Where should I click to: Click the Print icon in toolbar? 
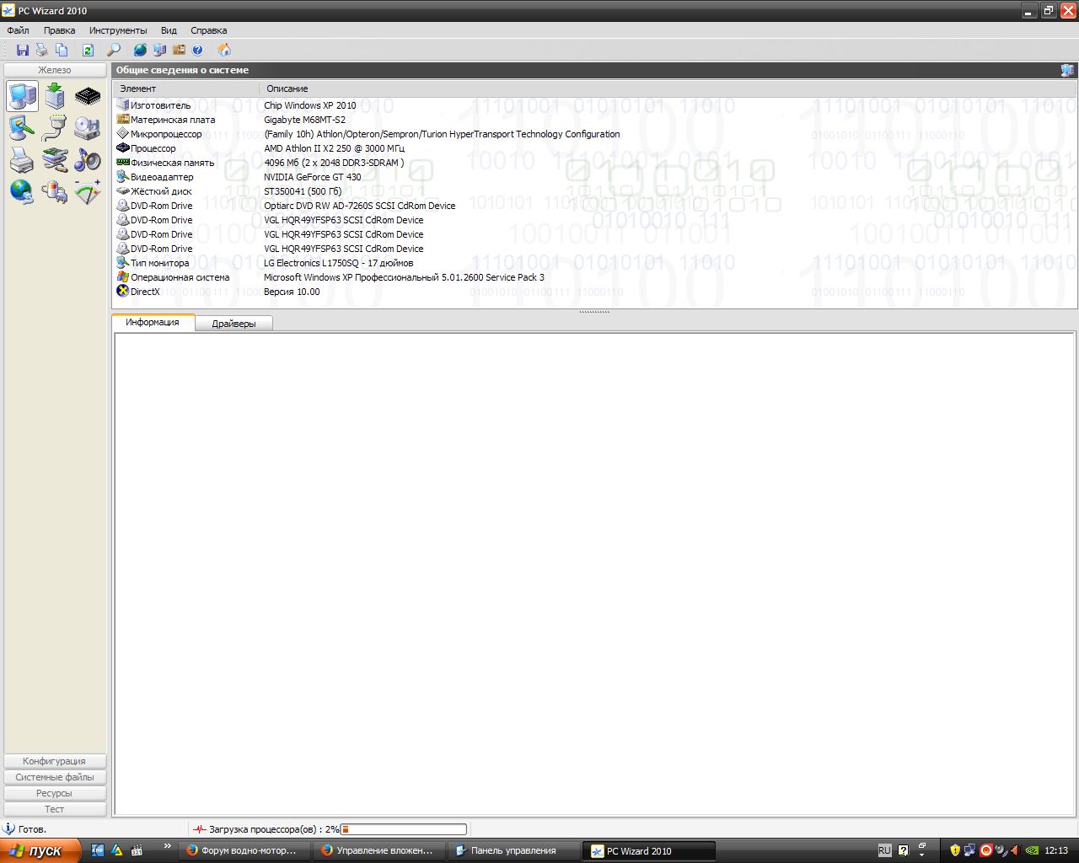pos(41,51)
